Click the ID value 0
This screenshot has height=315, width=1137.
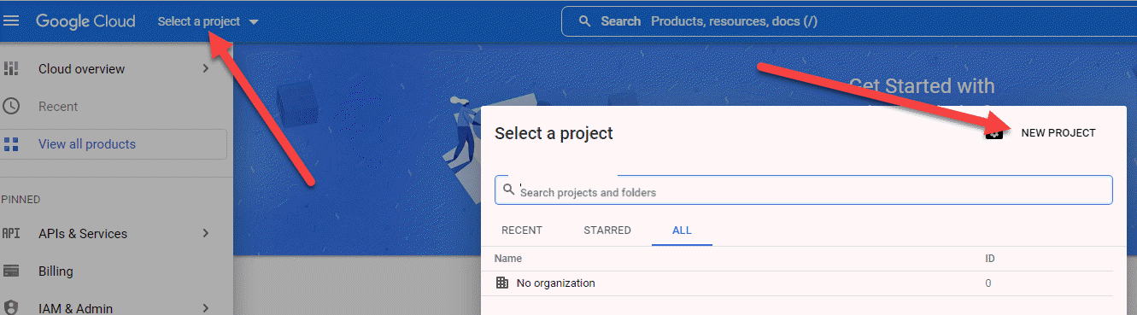pyautogui.click(x=988, y=283)
